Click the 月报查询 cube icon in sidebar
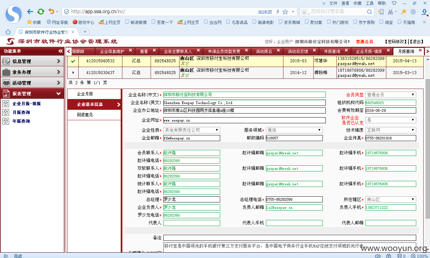Screen dimensions: 430x258 tap(6, 112)
